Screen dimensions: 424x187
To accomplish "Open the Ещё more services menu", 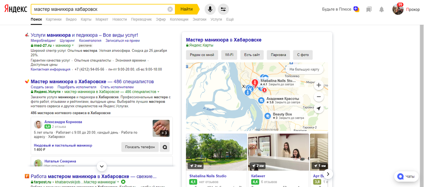I will click(x=230, y=19).
